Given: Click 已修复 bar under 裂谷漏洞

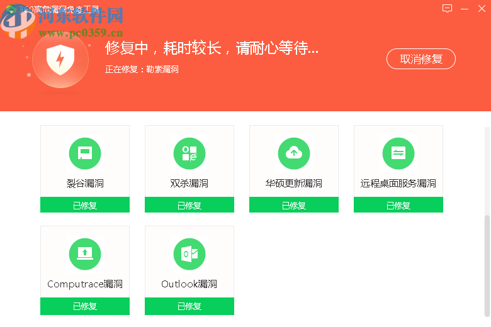Looking at the screenshot, I should point(85,205).
